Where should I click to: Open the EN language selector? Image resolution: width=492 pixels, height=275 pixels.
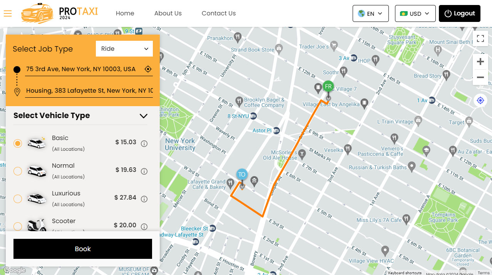(x=370, y=13)
